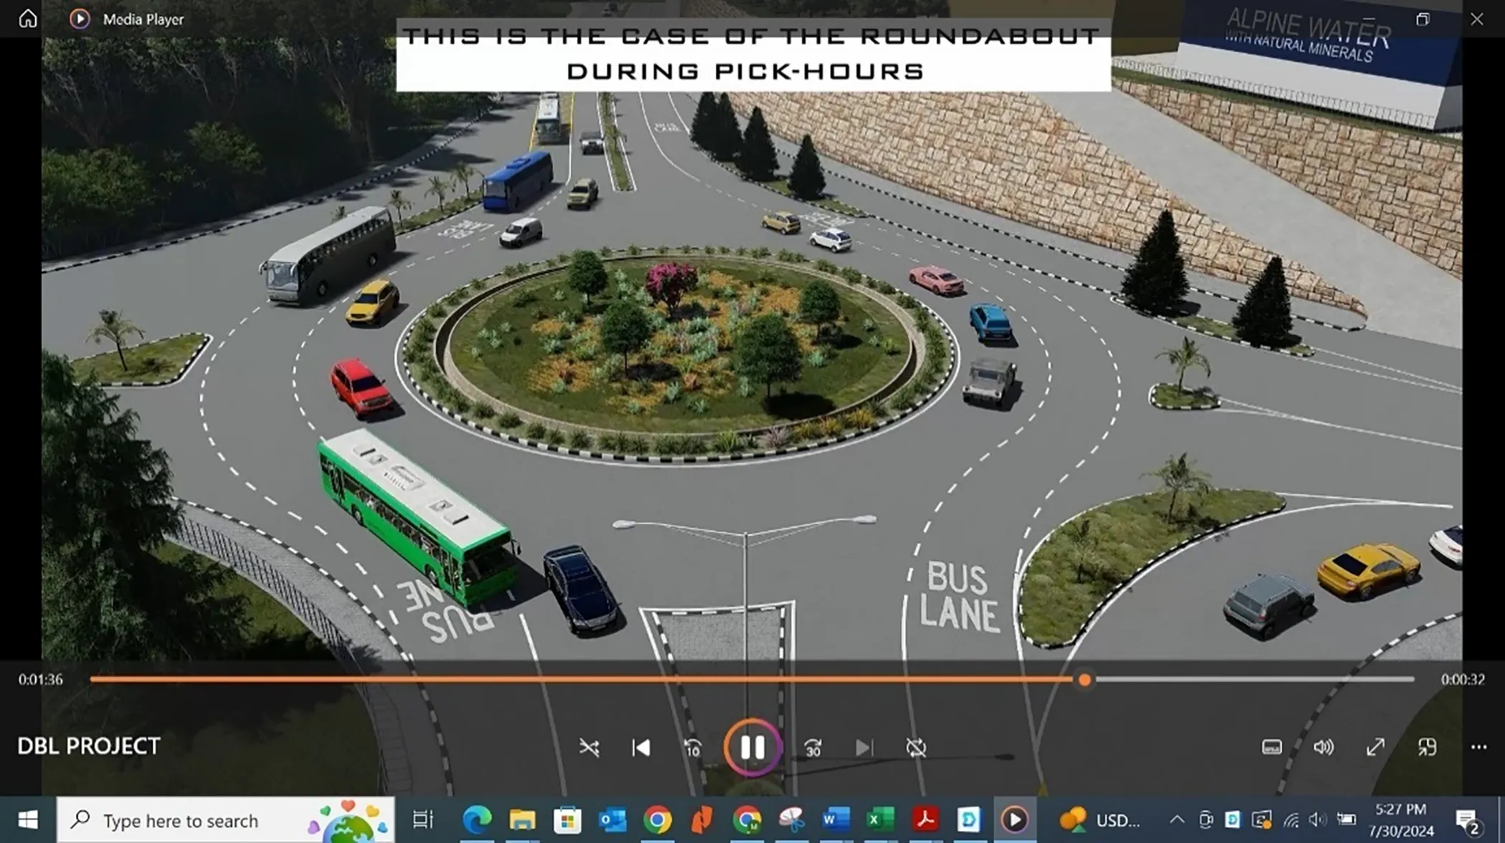Enter full screen mode
Image resolution: width=1505 pixels, height=843 pixels.
(x=1375, y=747)
